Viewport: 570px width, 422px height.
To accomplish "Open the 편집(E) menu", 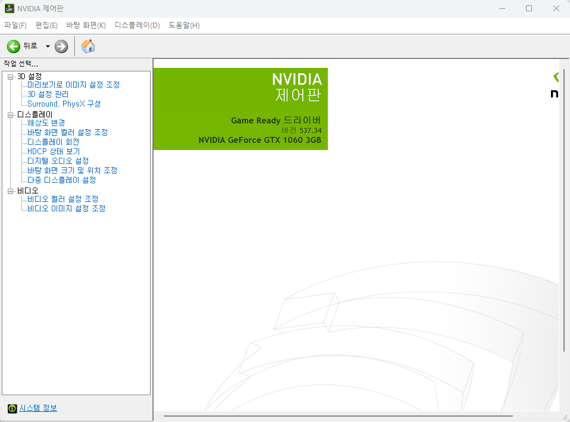I will [x=46, y=26].
